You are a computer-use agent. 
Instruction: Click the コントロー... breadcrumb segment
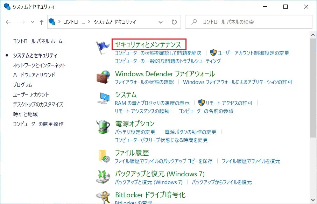click(74, 22)
